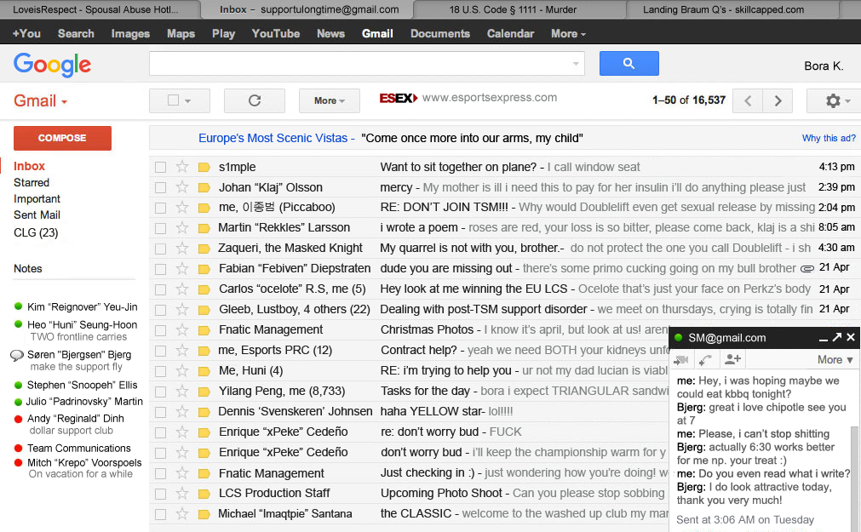Screen dimensions: 861x532
Task: Tick the checkbox beside LCS Production Staff
Action: coord(160,494)
